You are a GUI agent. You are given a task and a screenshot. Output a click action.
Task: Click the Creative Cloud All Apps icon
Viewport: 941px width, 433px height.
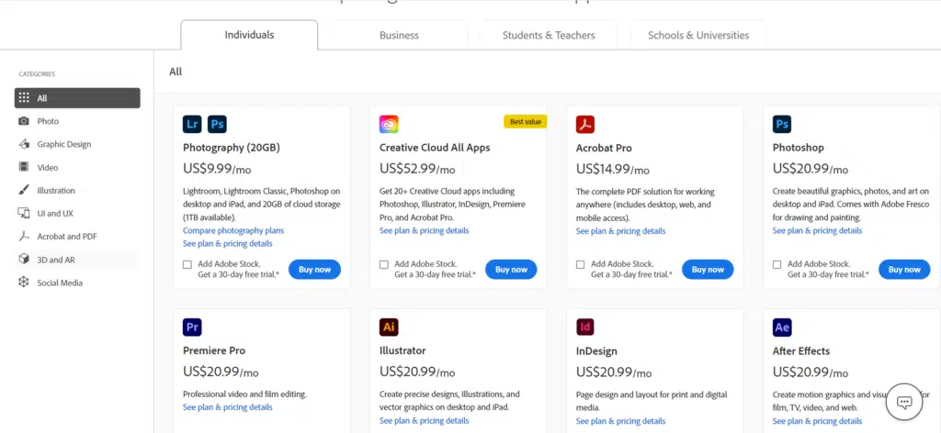pyautogui.click(x=389, y=124)
